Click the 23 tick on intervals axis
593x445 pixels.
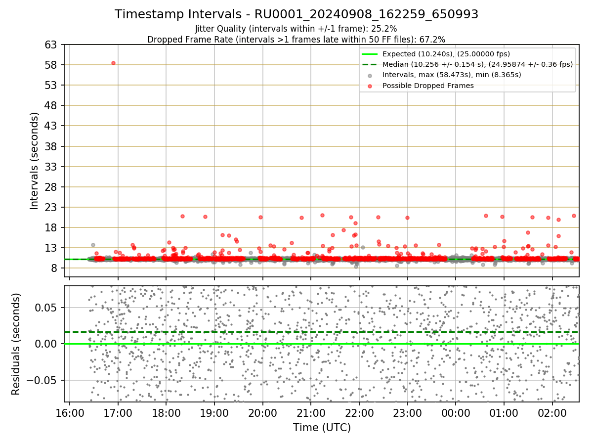coord(52,207)
